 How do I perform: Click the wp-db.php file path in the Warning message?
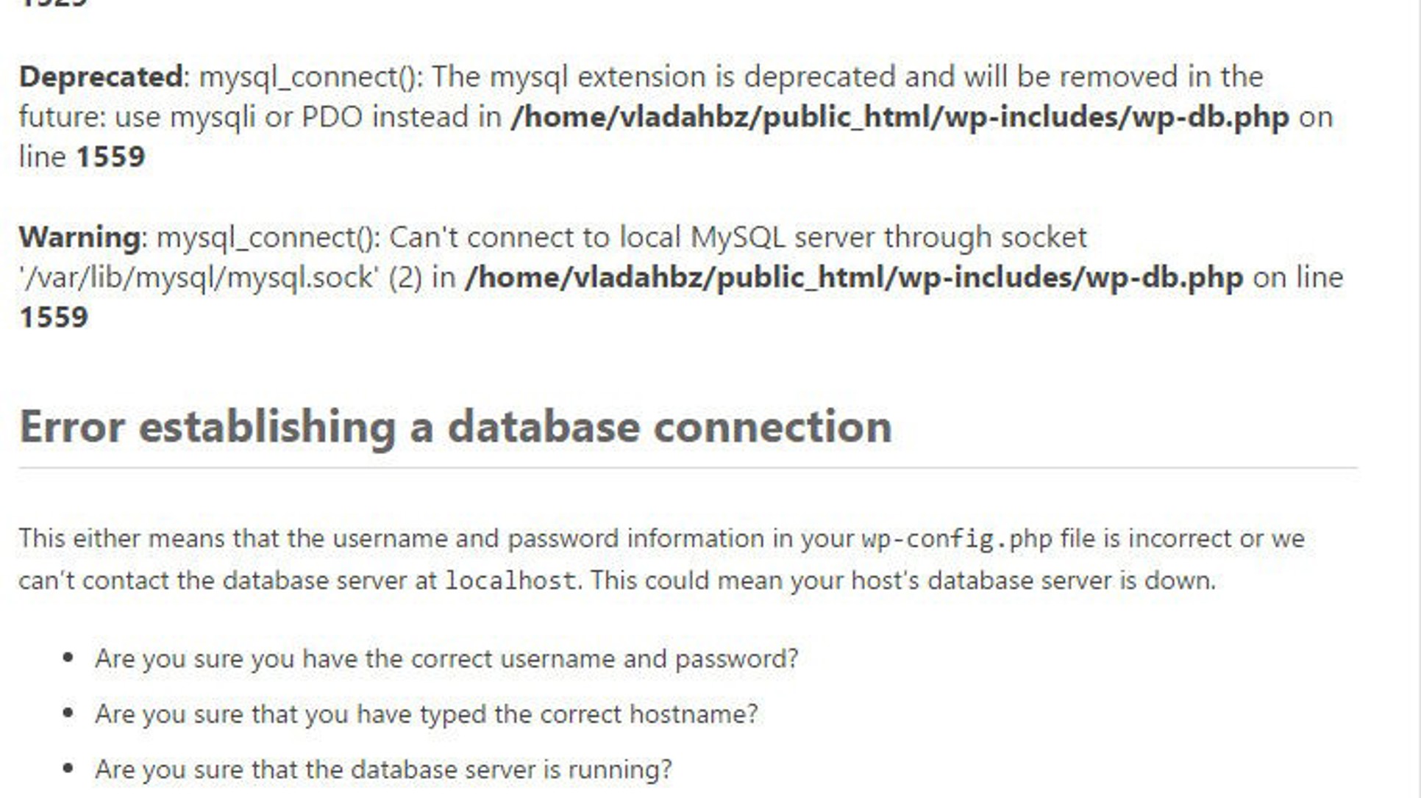[x=854, y=278]
